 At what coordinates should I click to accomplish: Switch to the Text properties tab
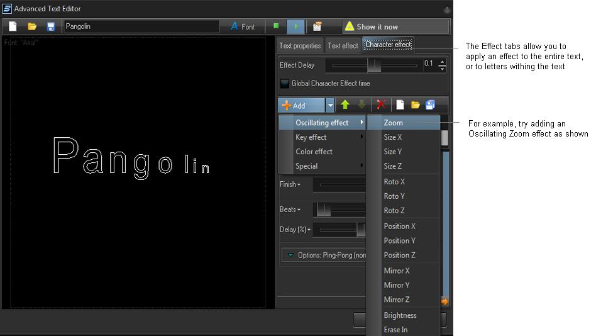(300, 45)
